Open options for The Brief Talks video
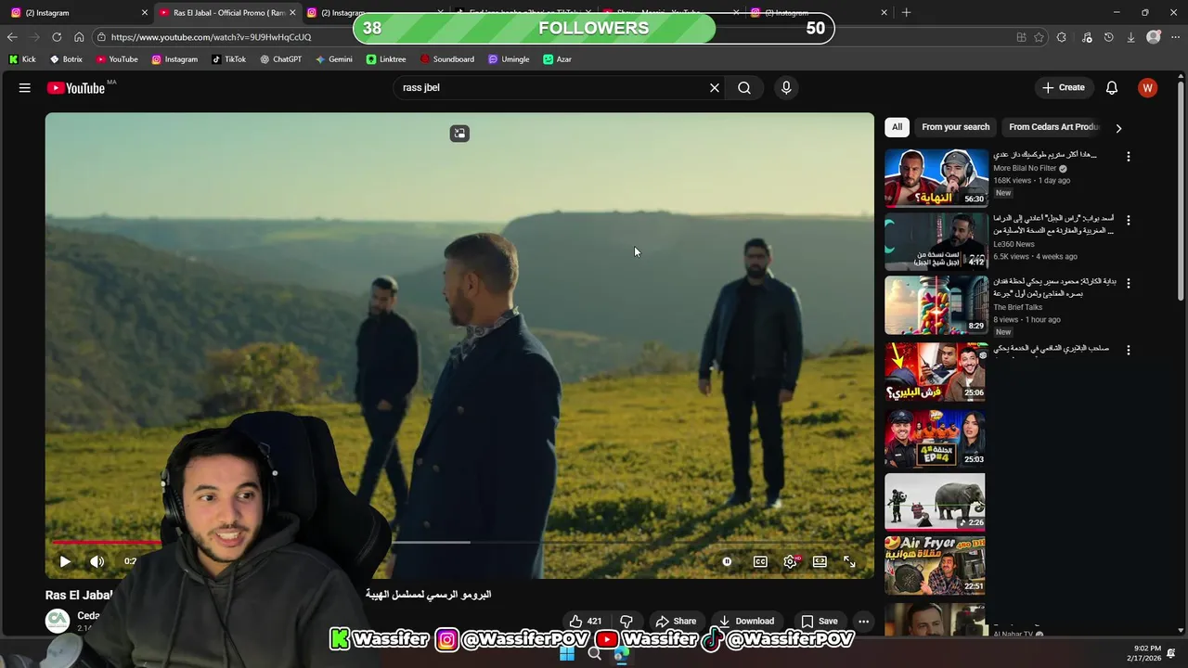This screenshot has width=1188, height=668. click(1129, 283)
